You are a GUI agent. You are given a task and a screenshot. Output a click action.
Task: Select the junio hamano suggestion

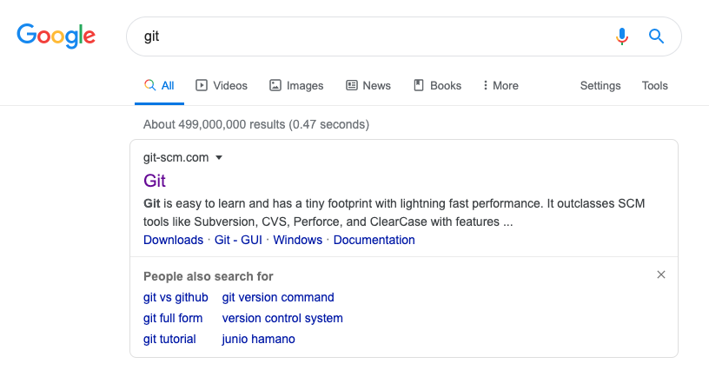click(258, 339)
